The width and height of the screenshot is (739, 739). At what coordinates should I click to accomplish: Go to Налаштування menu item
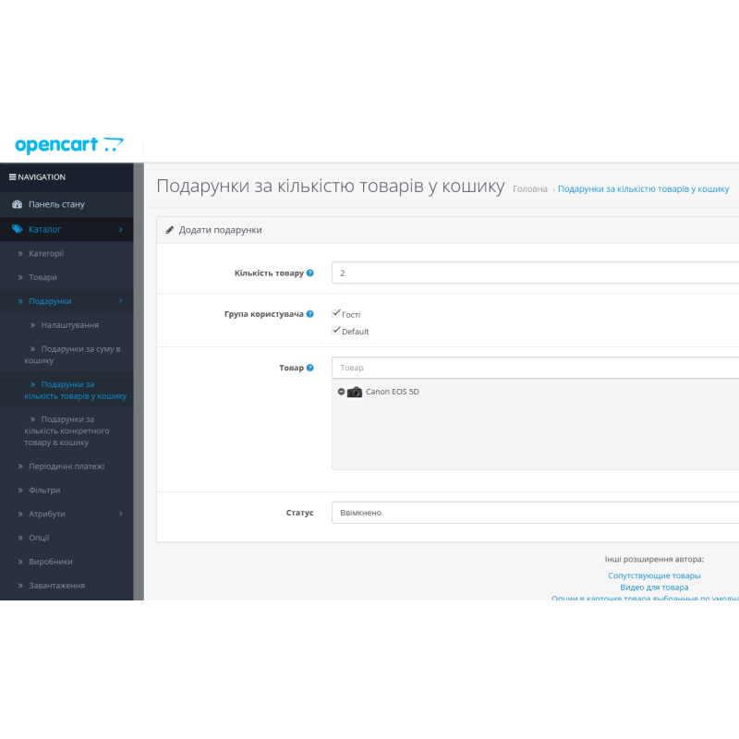[x=70, y=325]
